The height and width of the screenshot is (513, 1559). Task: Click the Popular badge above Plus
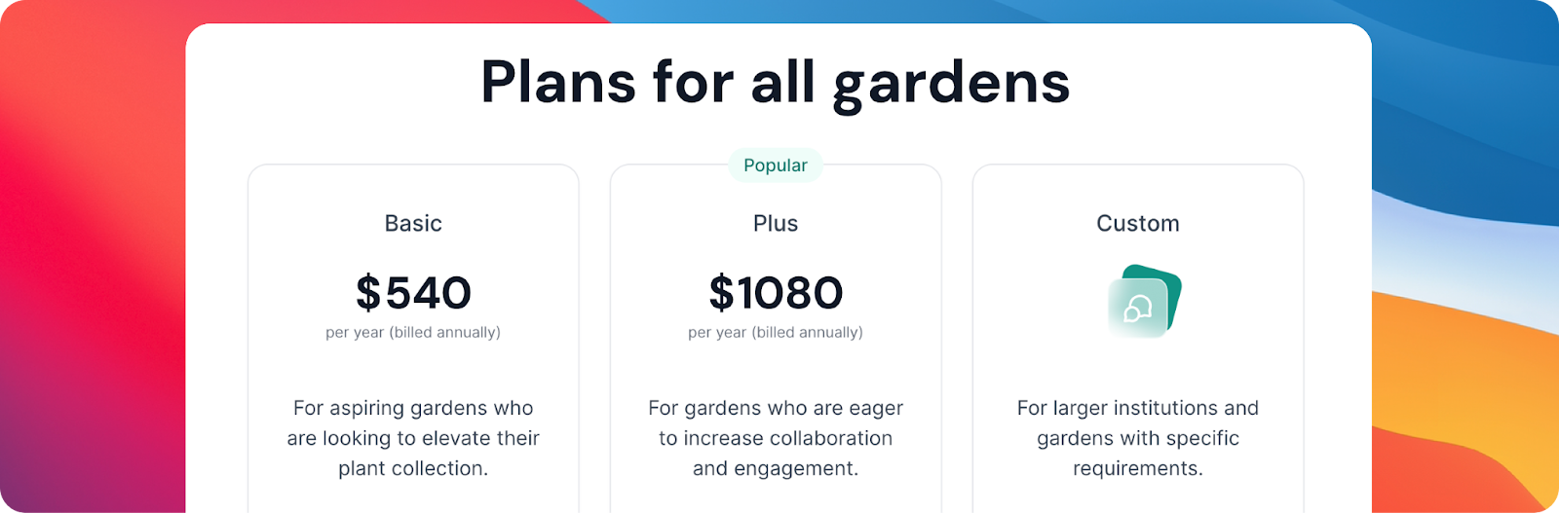pyautogui.click(x=776, y=165)
